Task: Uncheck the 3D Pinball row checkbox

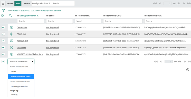Action: (x=3, y=47)
